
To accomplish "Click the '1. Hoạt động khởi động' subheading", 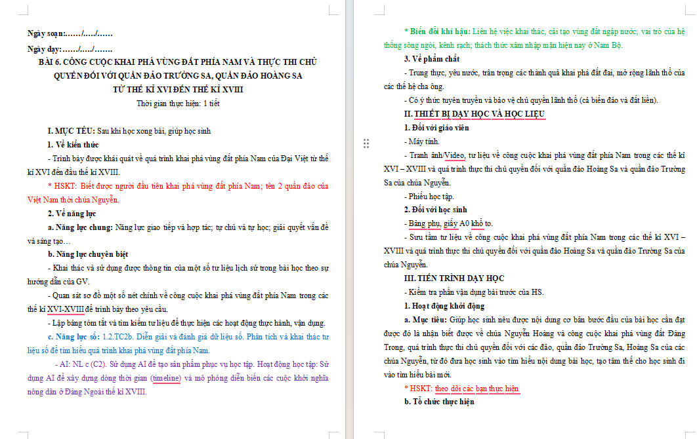I will click(444, 306).
